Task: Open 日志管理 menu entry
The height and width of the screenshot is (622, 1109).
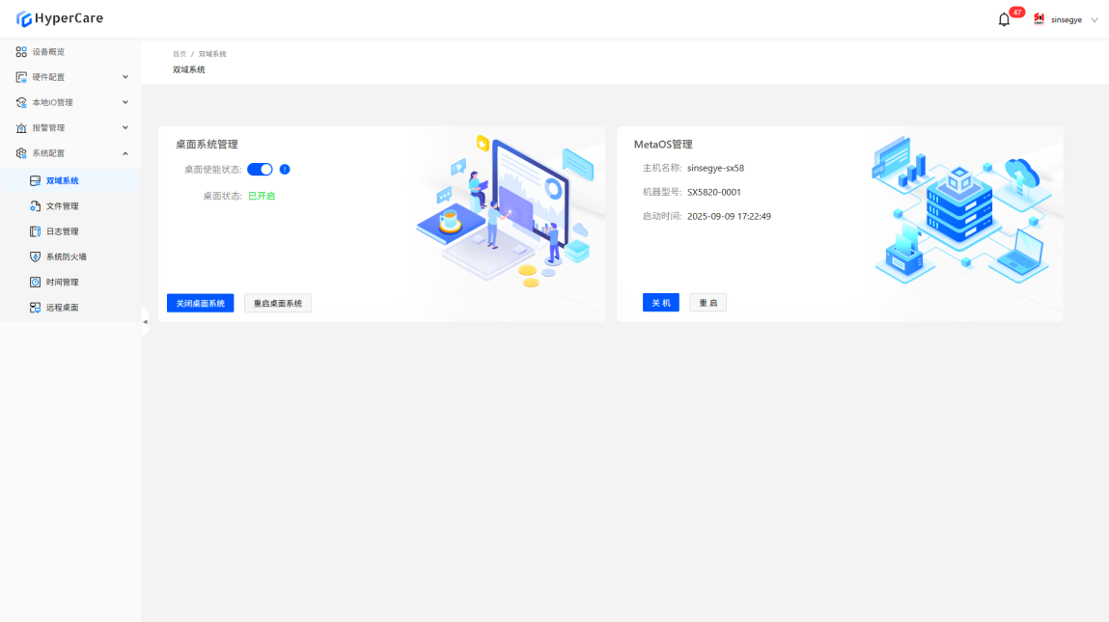Action: (x=70, y=231)
